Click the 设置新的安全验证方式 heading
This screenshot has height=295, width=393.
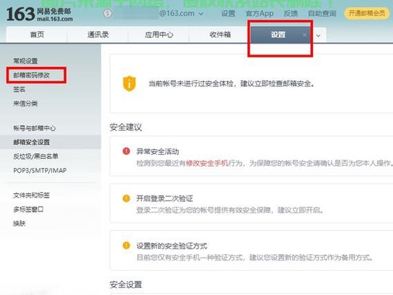click(x=172, y=246)
